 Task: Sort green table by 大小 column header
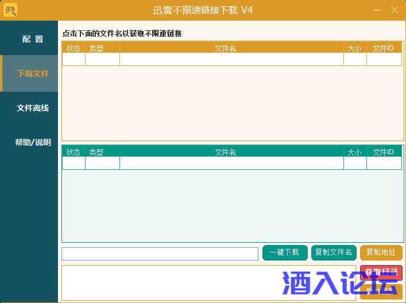[x=355, y=152]
